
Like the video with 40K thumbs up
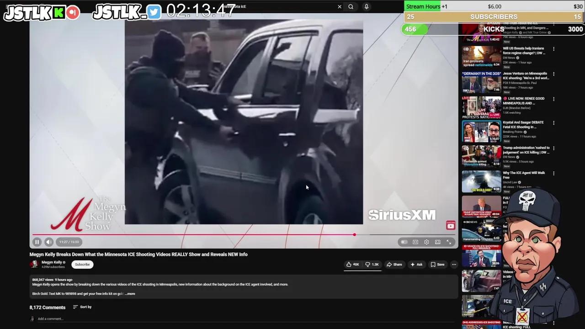[352, 264]
